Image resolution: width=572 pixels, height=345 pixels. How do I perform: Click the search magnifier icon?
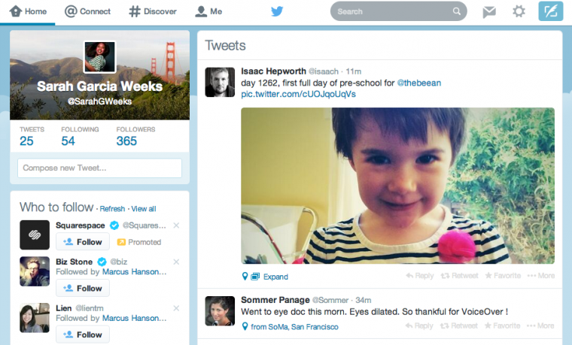456,11
